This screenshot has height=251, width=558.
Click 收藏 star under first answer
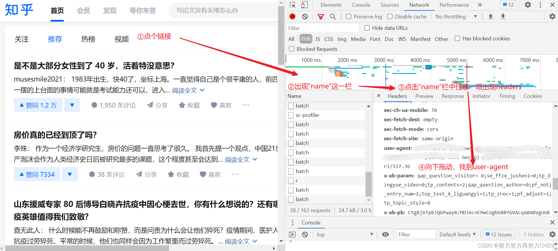[189, 105]
